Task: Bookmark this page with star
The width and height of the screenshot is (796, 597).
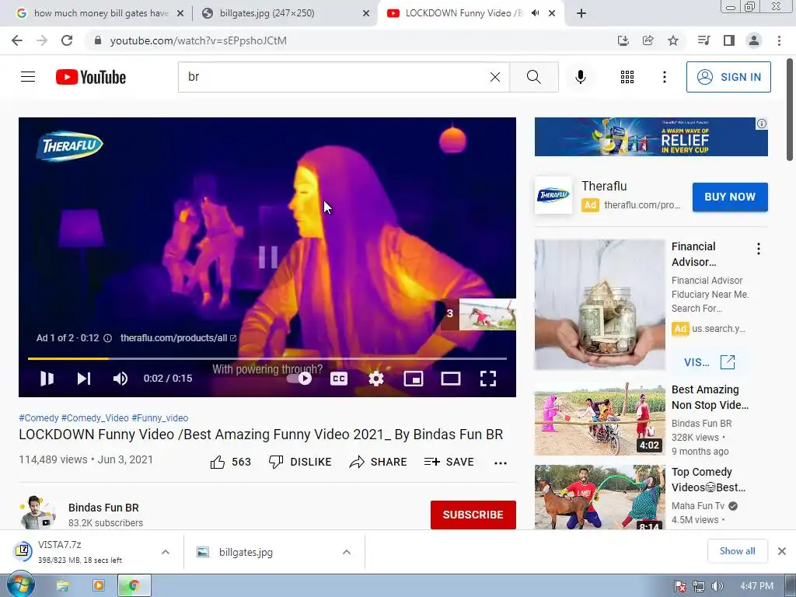Action: (x=673, y=40)
